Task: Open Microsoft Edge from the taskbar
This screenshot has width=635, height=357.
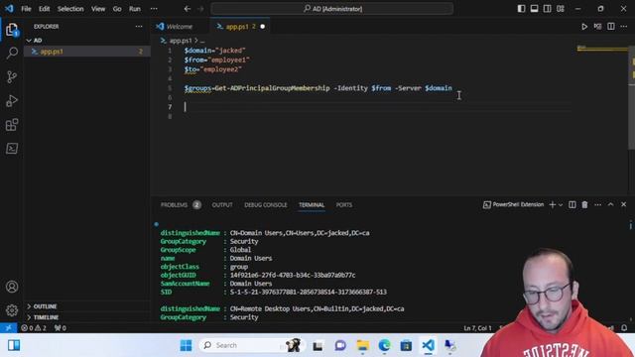Action: coord(384,345)
